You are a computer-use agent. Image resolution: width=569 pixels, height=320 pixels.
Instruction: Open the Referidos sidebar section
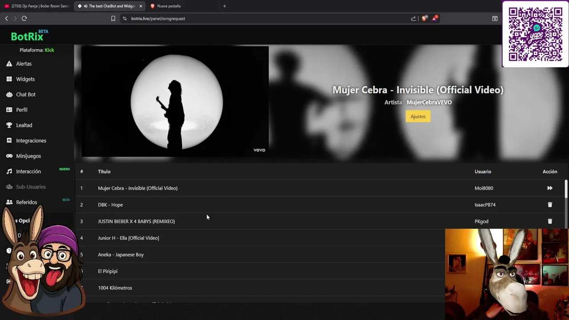tap(27, 202)
